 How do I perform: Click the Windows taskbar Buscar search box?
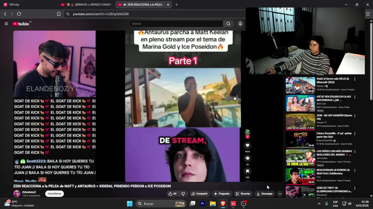161,203
